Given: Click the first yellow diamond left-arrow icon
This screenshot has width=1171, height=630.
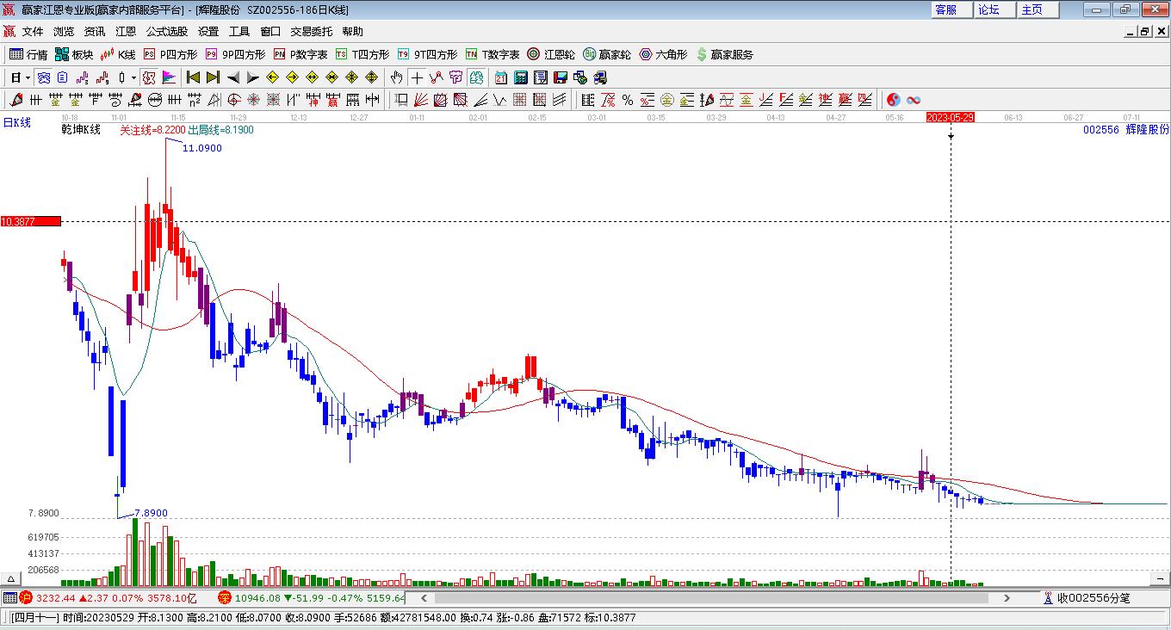Looking at the screenshot, I should [272, 77].
